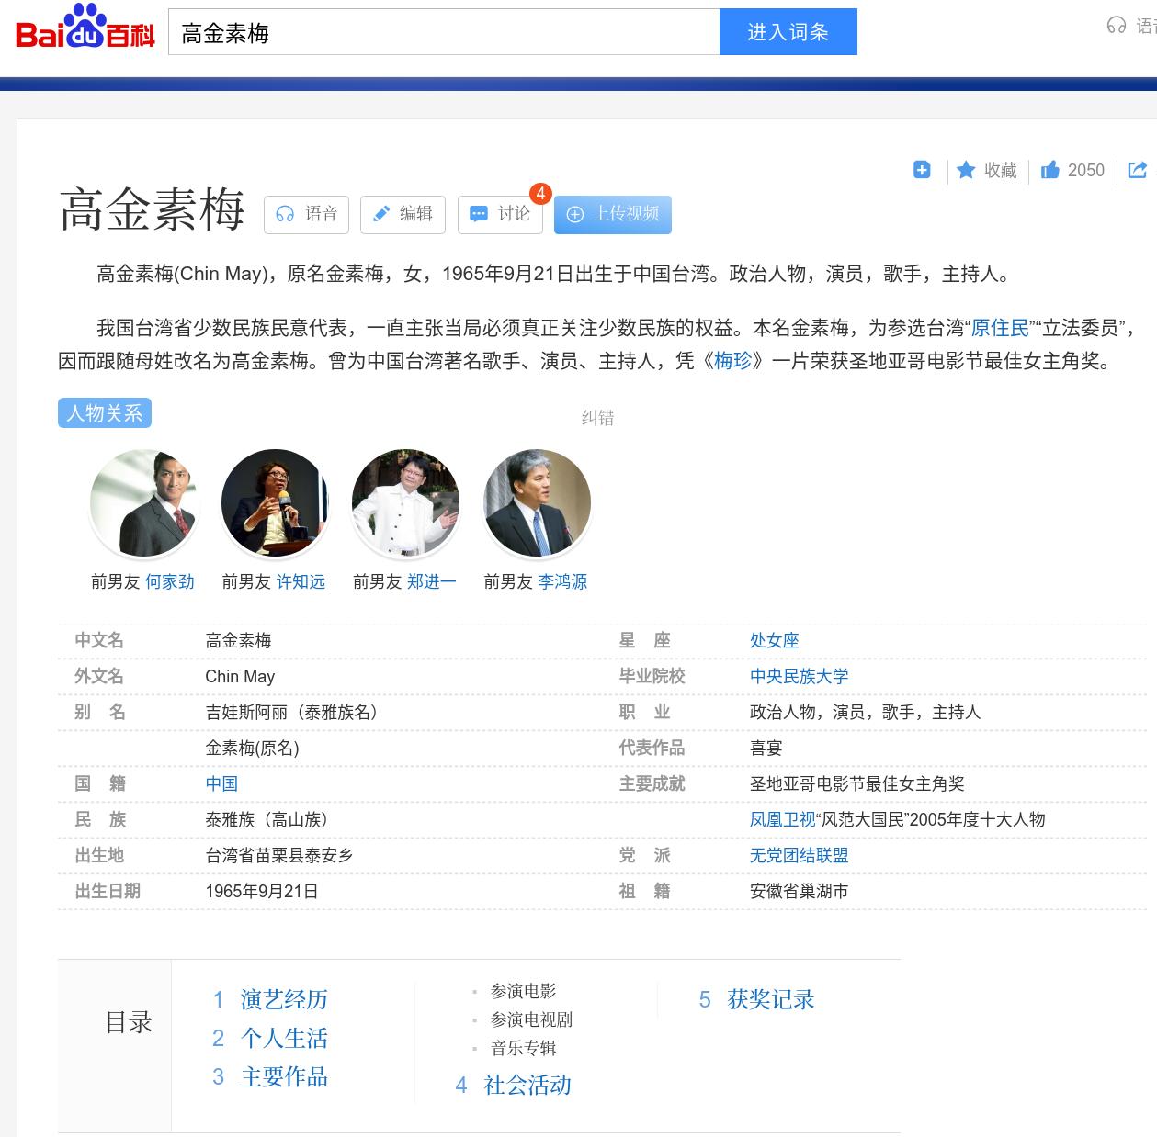Like the entry via thumbs-up icon
The image size is (1157, 1137).
(x=1050, y=170)
